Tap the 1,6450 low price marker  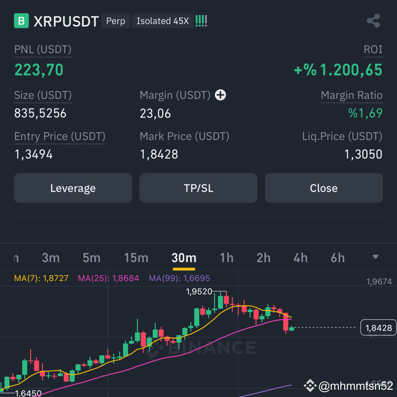pyautogui.click(x=28, y=393)
